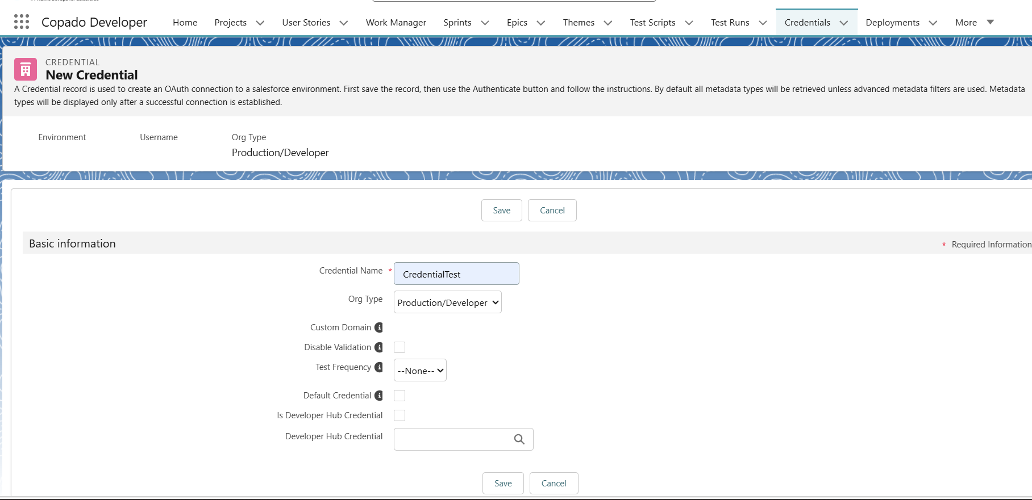Expand the Themes tab chevron
The width and height of the screenshot is (1032, 500).
point(608,23)
